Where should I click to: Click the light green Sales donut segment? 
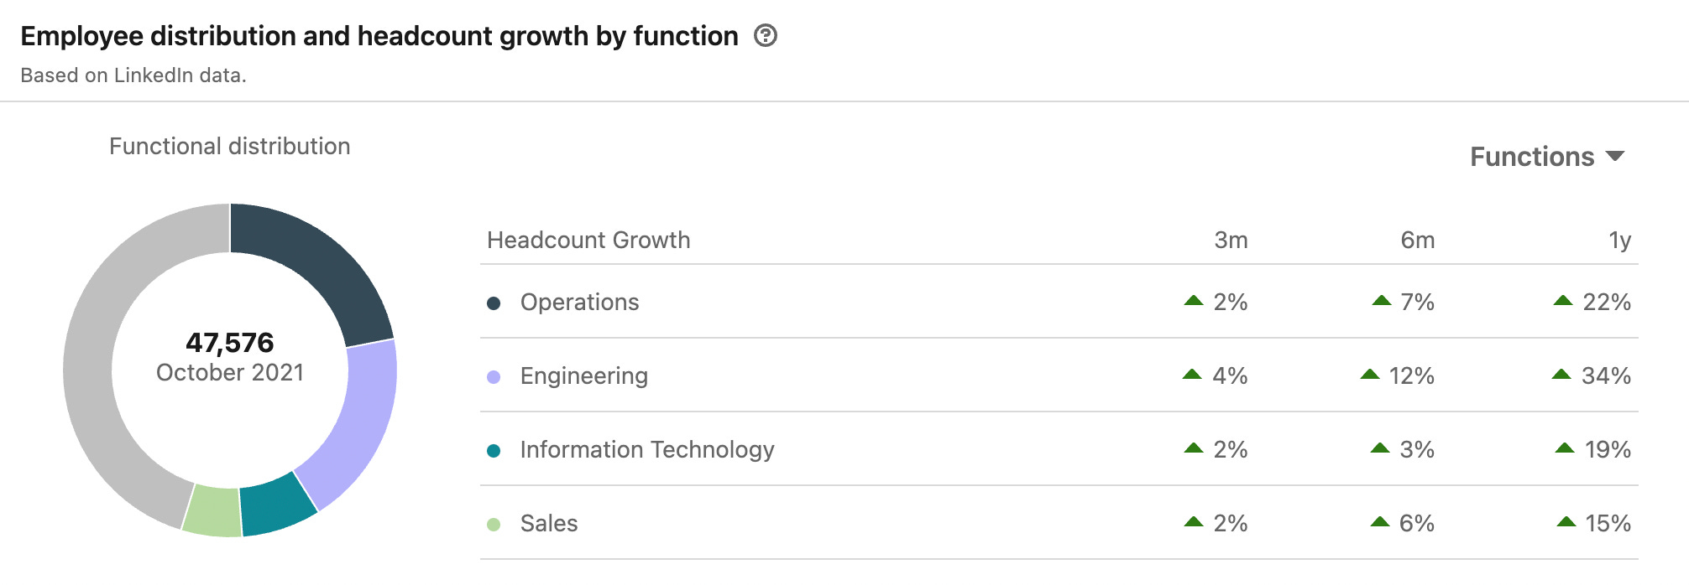pos(212,510)
